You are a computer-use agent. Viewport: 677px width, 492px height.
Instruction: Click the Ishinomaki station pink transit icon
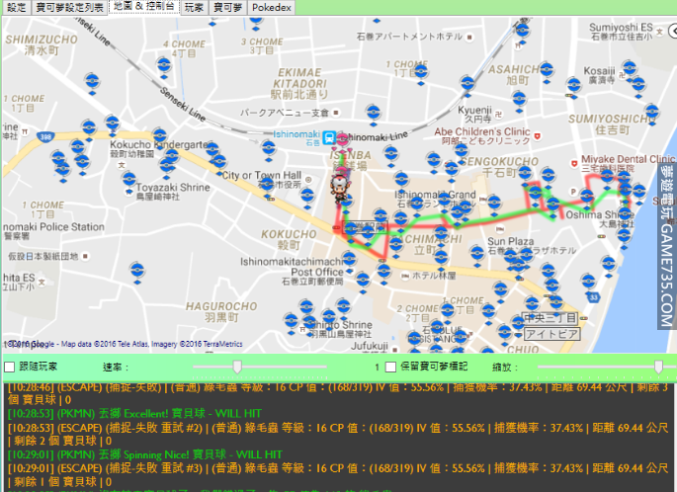tap(343, 138)
